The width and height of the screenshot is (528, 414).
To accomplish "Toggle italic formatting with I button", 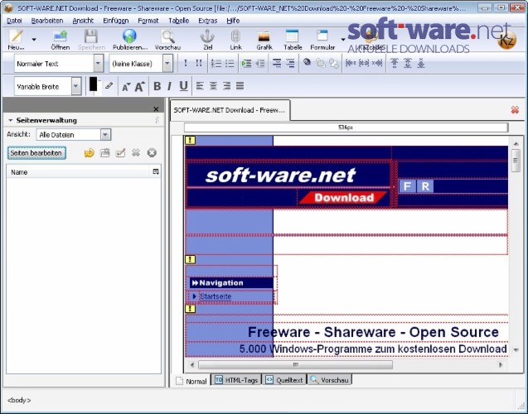I will (169, 86).
